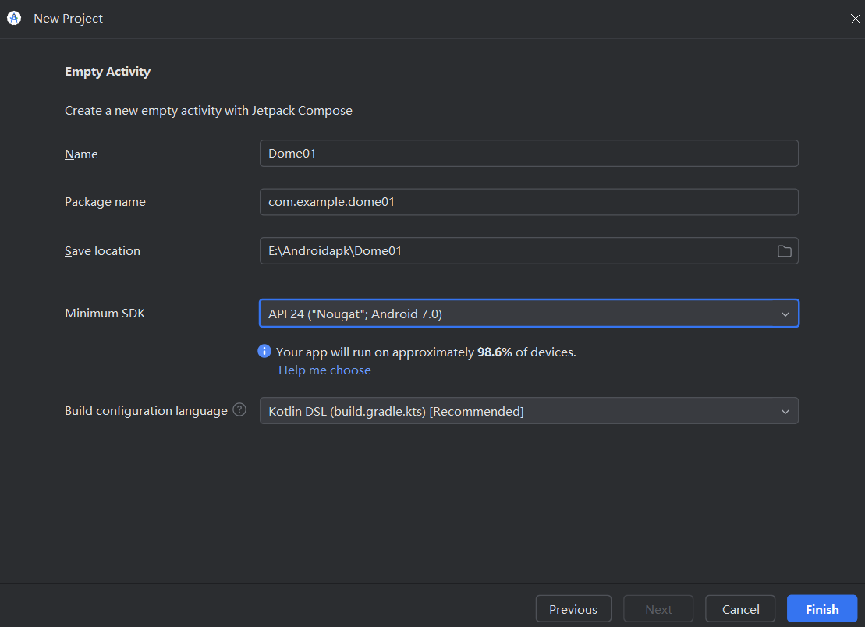Follow the Help me choose link
Image resolution: width=865 pixels, height=627 pixels.
point(324,370)
